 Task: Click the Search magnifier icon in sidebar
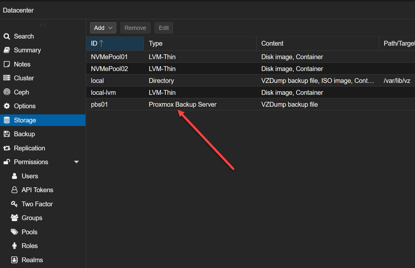pyautogui.click(x=6, y=36)
